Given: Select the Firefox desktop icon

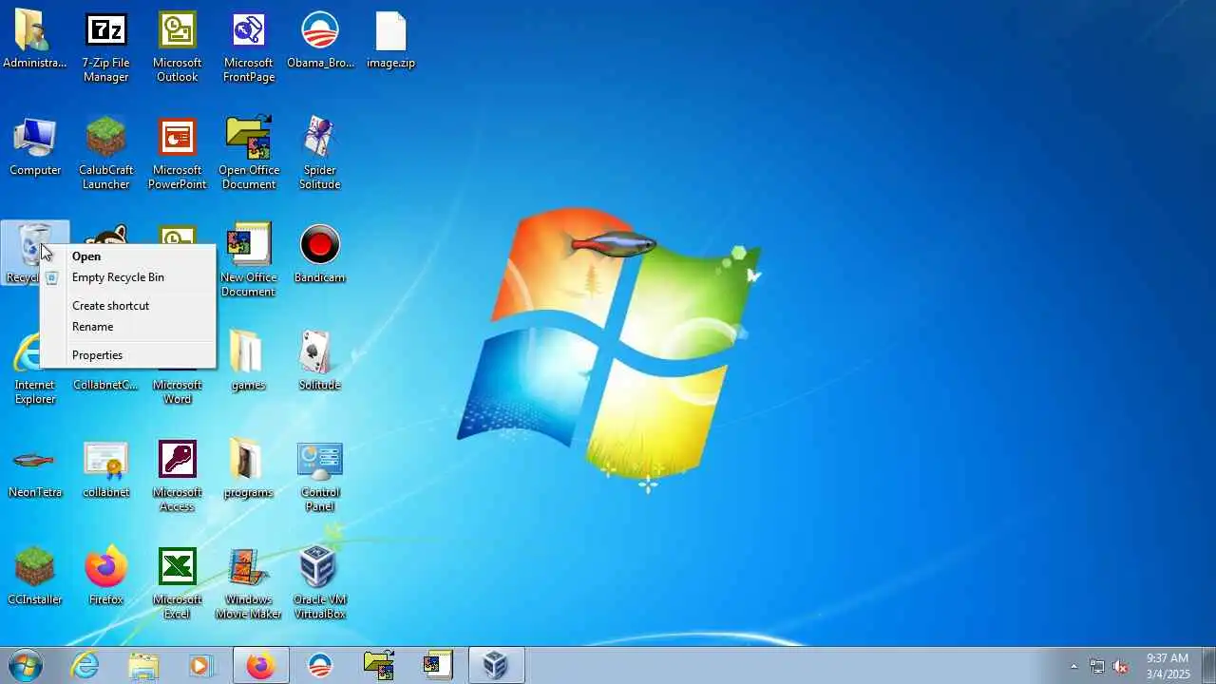Looking at the screenshot, I should coord(105,576).
